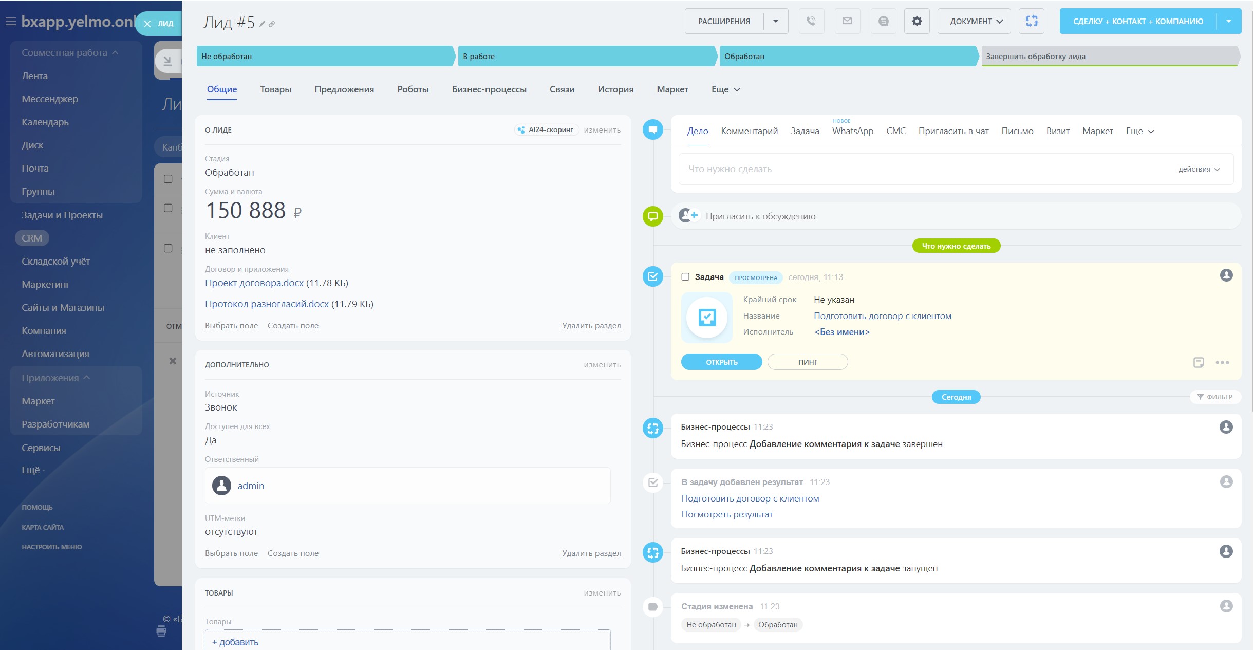Screen dimensions: 1253x650
Task: Open the WhatsApp tab in timeline
Action: coord(852,131)
